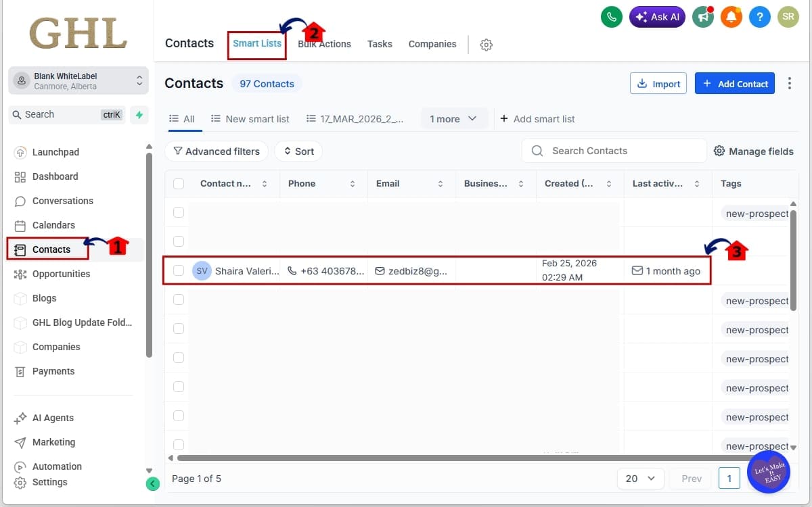Open the Smart Lists tab
Image resolution: width=812 pixels, height=507 pixels.
[256, 43]
